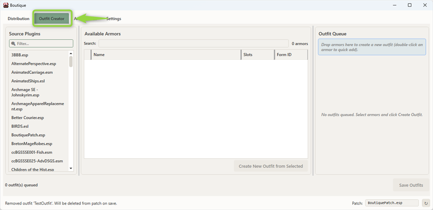Click the scroll up arrow in plugin list
433x210 pixels.
click(71, 53)
